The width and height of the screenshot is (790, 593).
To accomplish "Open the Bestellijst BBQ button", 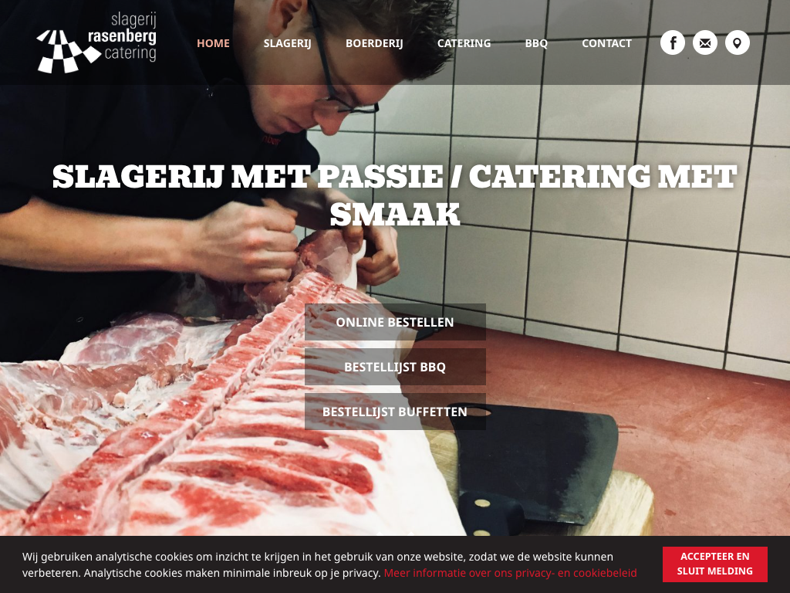I will pyautogui.click(x=395, y=367).
